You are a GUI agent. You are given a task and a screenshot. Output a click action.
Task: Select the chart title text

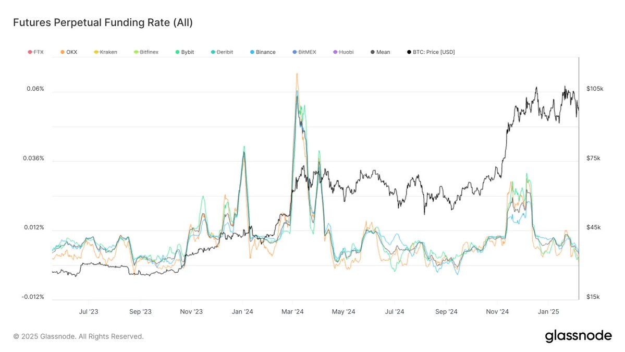coord(103,22)
